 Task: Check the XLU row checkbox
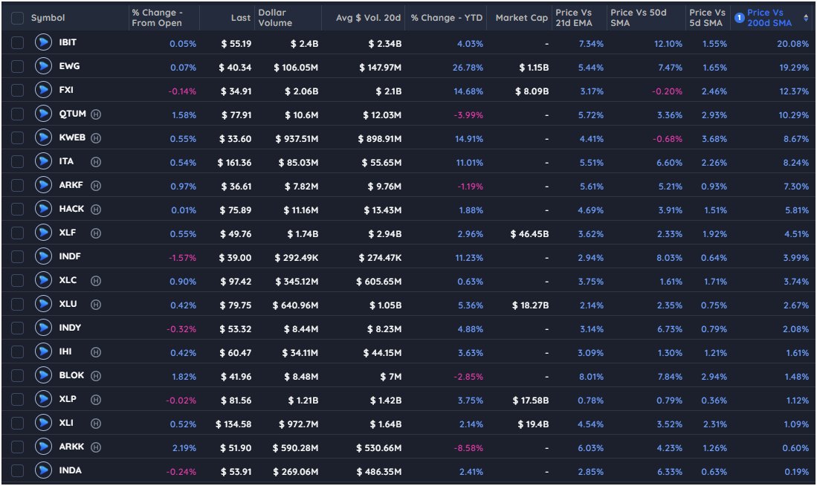click(x=17, y=305)
